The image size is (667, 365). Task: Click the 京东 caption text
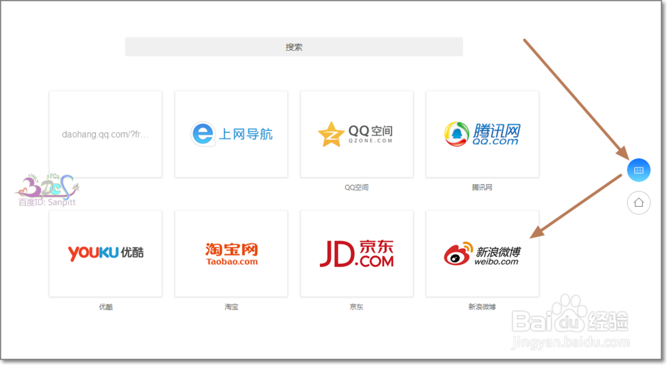356,307
